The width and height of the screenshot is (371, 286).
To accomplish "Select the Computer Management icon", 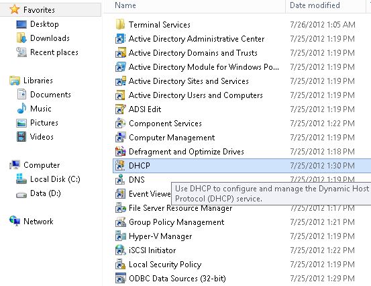I will [x=121, y=138].
